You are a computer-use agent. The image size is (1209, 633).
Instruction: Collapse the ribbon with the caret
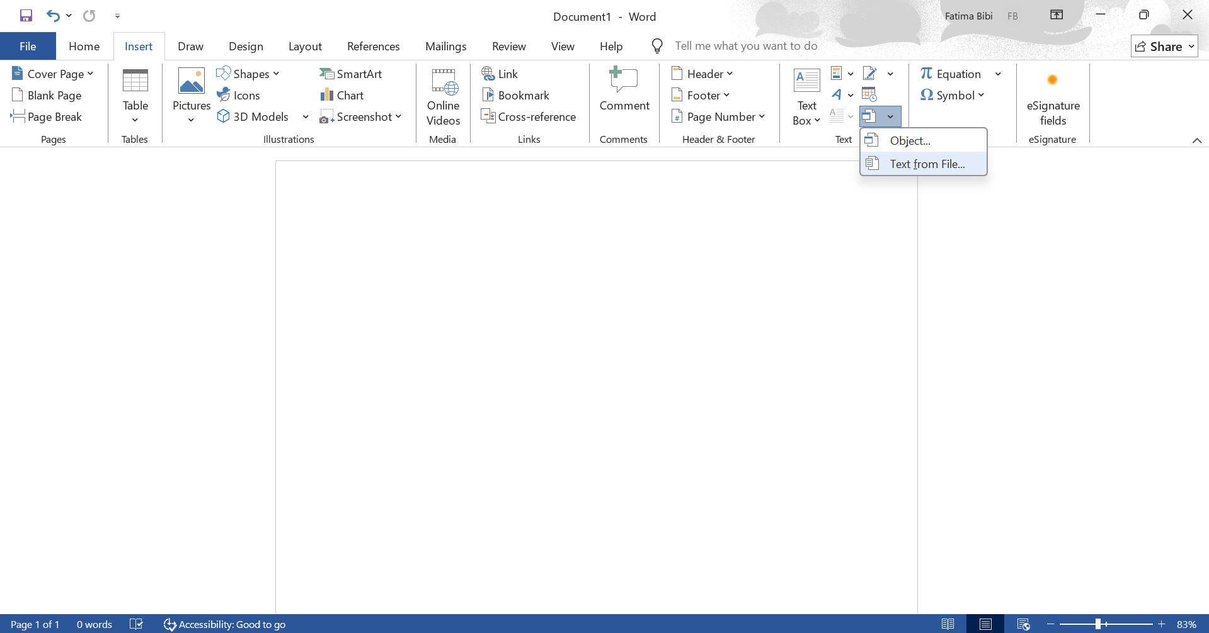coord(1197,140)
